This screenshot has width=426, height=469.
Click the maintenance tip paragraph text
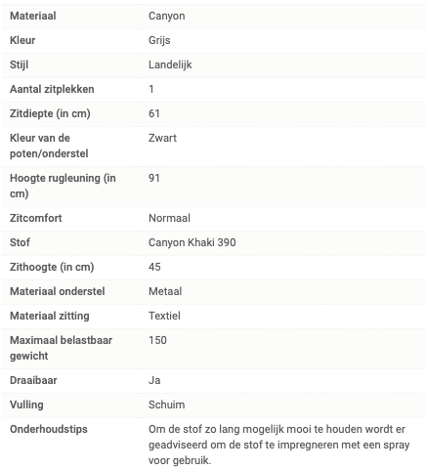pos(278,445)
